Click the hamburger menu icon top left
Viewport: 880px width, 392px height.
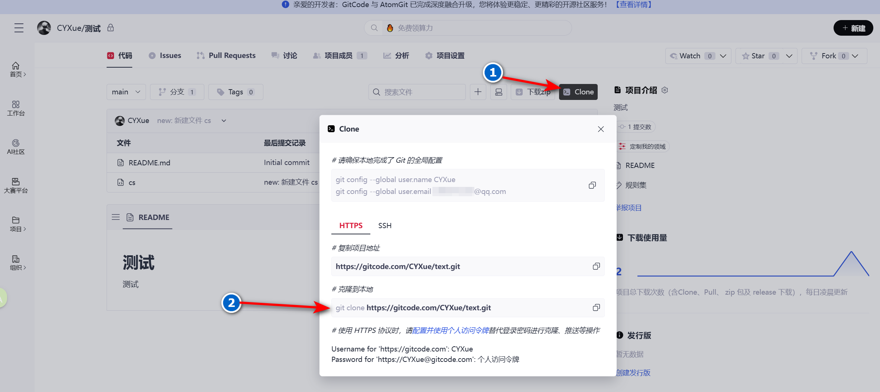(19, 27)
